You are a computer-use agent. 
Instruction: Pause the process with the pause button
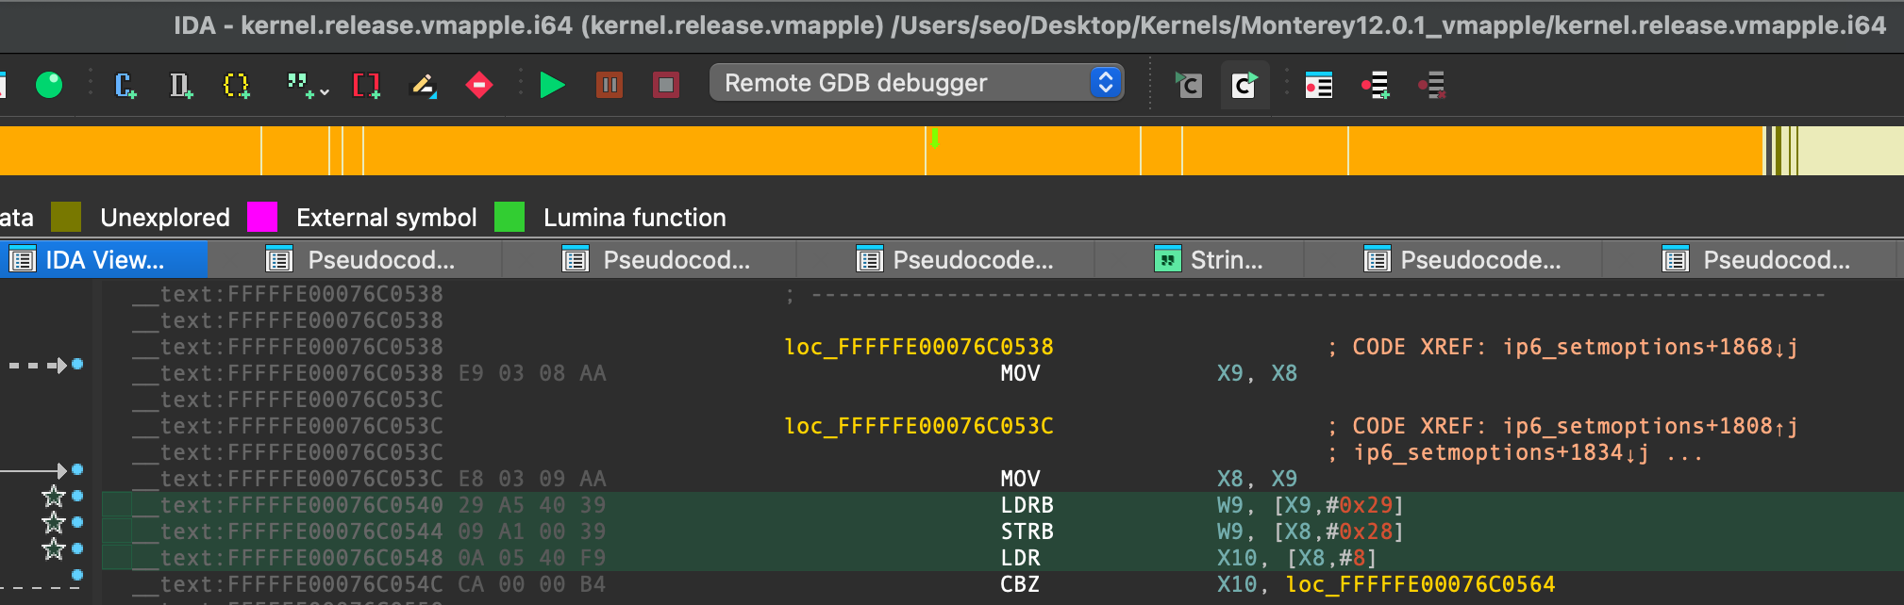click(x=610, y=85)
